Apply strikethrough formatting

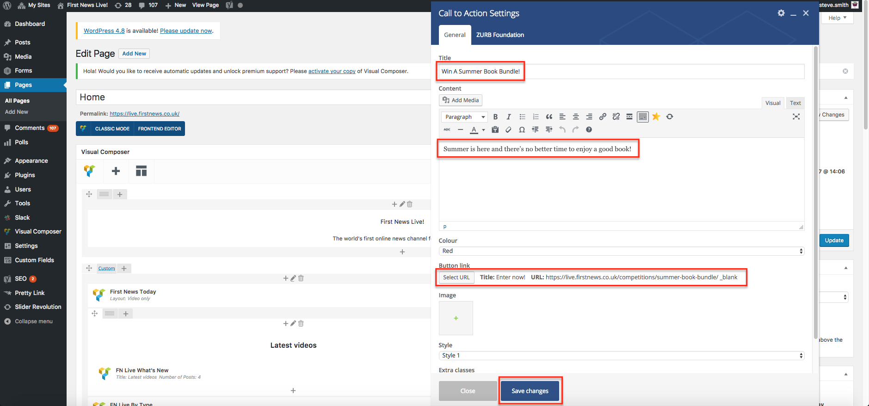tap(447, 130)
